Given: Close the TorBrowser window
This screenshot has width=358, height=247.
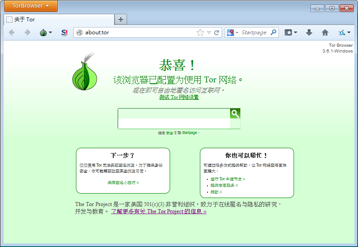Looking at the screenshot, I should coord(346,8).
